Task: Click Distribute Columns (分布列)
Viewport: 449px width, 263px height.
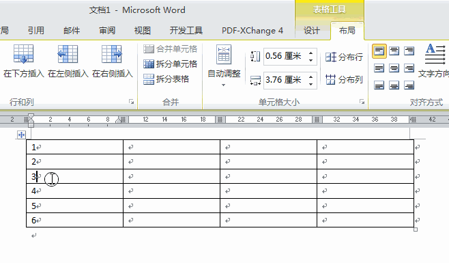Action: [x=344, y=79]
